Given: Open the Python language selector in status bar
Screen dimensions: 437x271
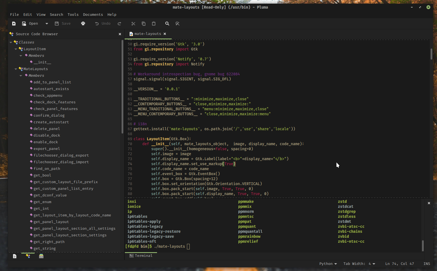Looking at the screenshot, I should pyautogui.click(x=328, y=264).
